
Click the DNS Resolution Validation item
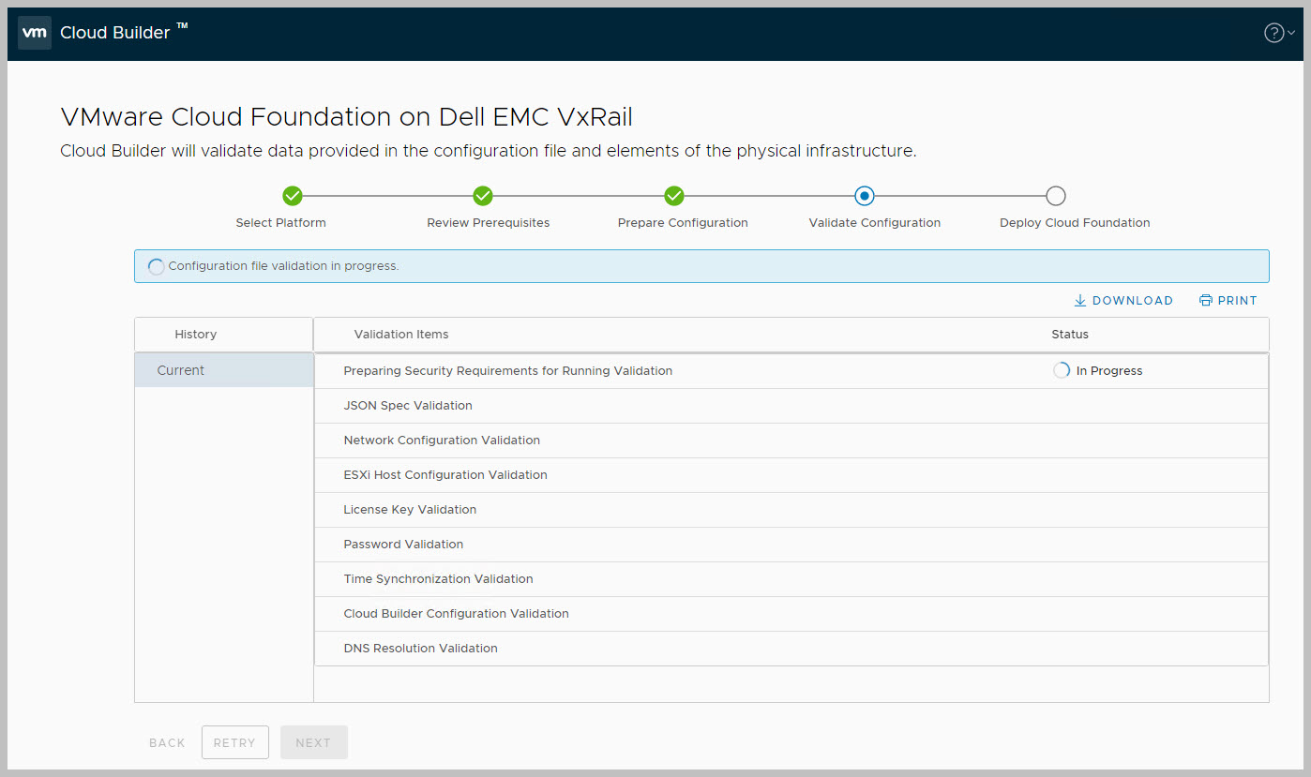[x=420, y=649]
